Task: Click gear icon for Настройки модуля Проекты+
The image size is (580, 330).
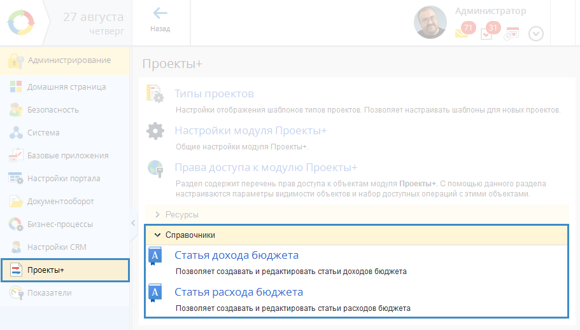Action: pos(155,131)
